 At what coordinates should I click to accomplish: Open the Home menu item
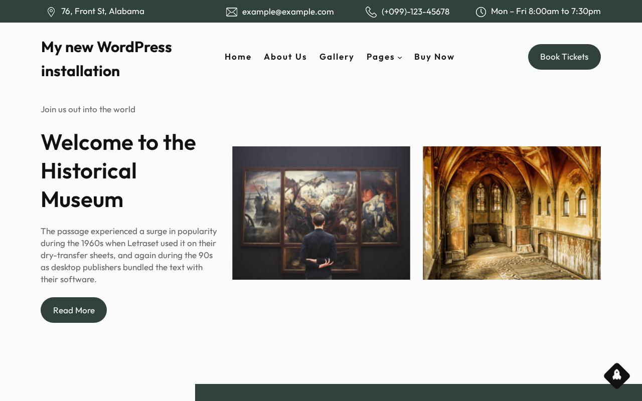[238, 57]
